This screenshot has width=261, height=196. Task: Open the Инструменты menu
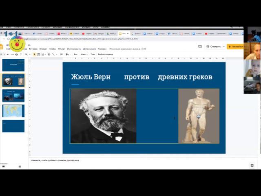pos(74,49)
